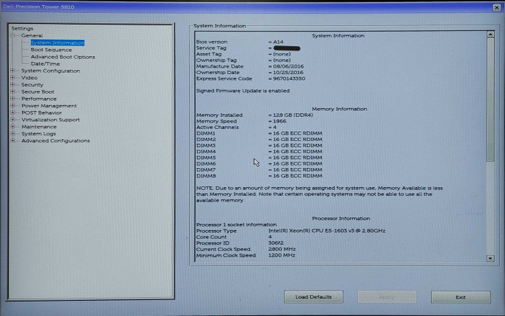Click the Processor Type Xeon E5-1603 value
This screenshot has width=505, height=316.
pos(327,231)
